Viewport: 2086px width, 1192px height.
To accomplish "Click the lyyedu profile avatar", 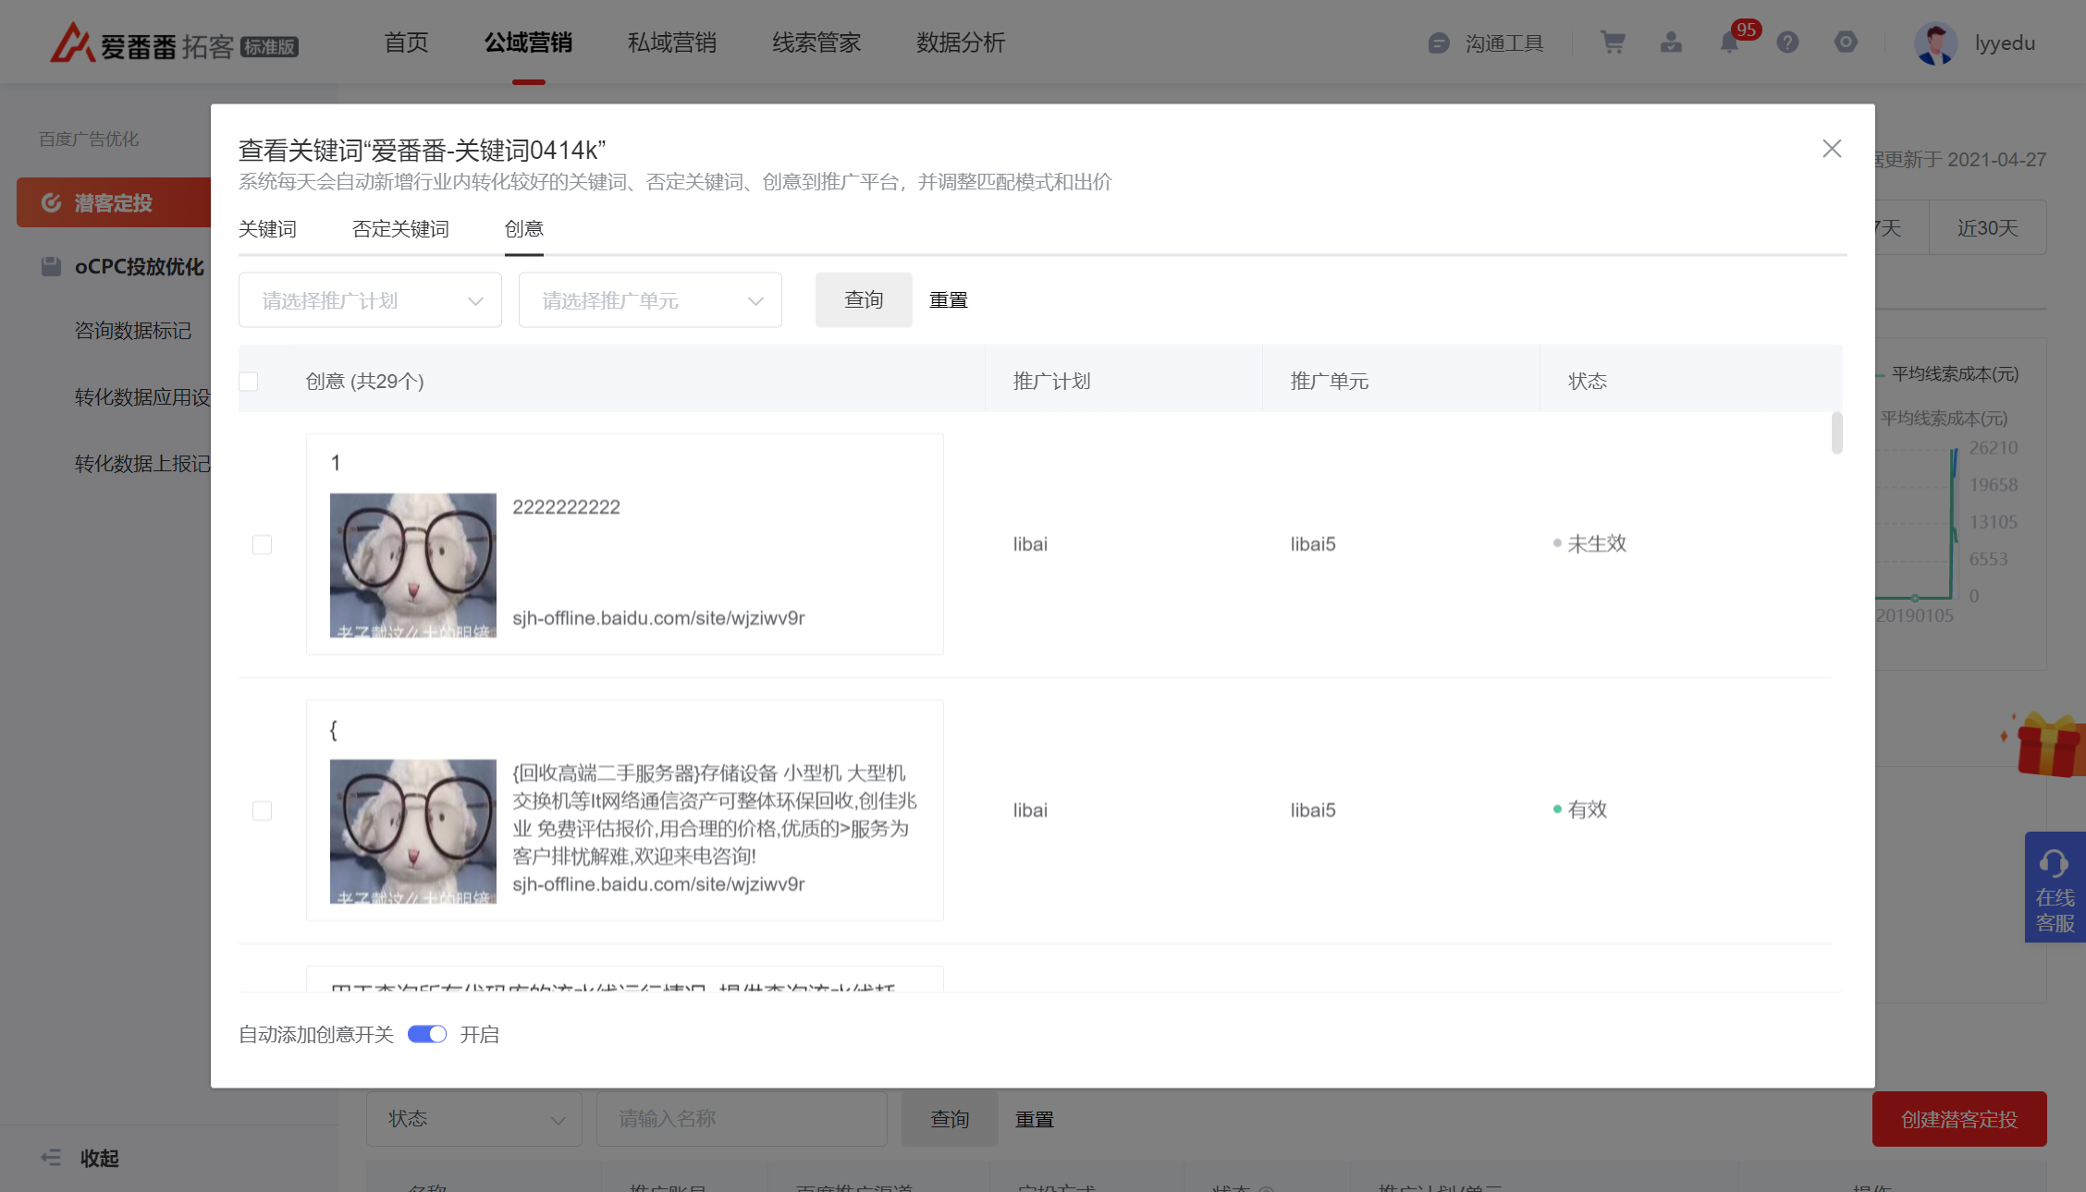I will pos(1935,43).
